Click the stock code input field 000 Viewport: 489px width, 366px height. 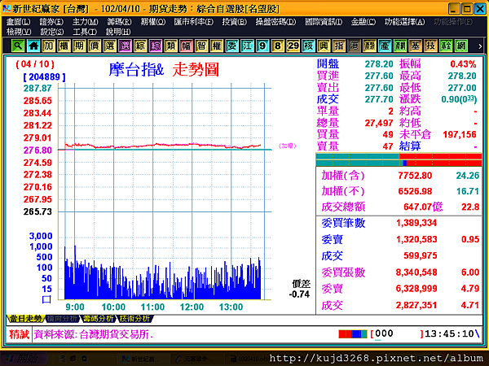(397, 334)
